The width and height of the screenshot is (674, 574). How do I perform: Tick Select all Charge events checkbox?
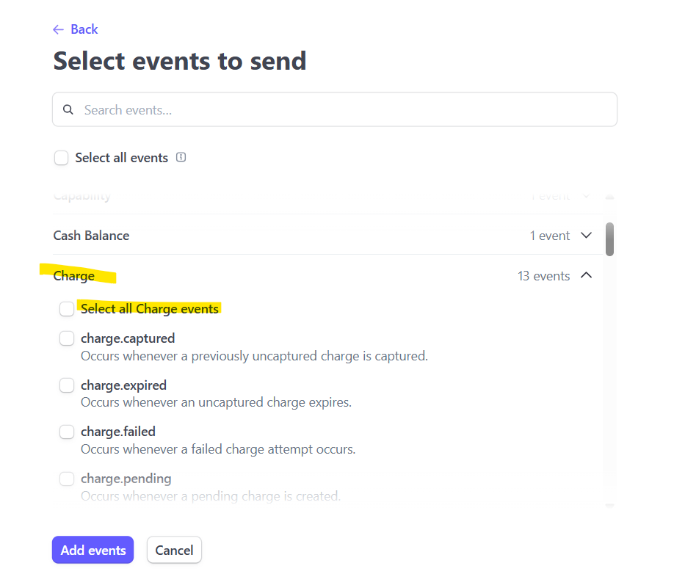(67, 309)
